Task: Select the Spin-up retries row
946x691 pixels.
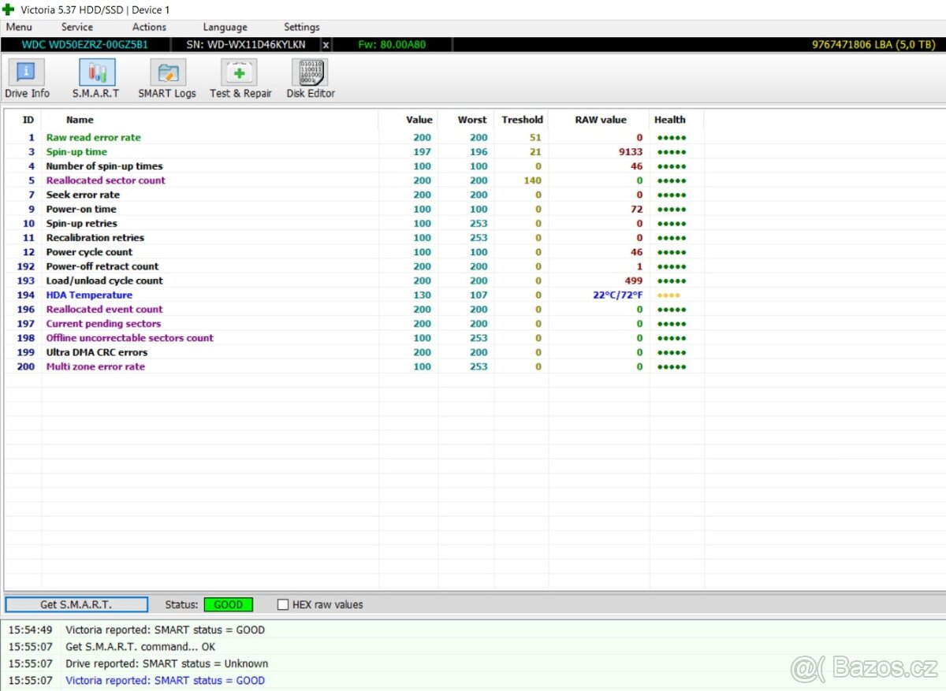Action: [354, 224]
